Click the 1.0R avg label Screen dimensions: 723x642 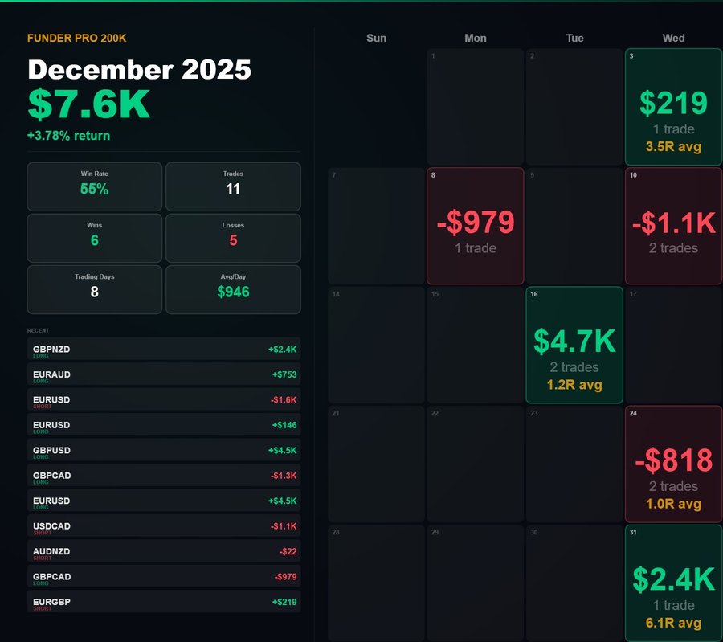(674, 504)
